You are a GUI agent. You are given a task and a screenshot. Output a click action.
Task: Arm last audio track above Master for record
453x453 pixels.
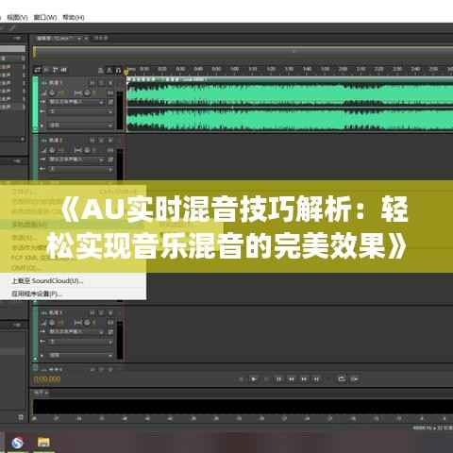110,313
